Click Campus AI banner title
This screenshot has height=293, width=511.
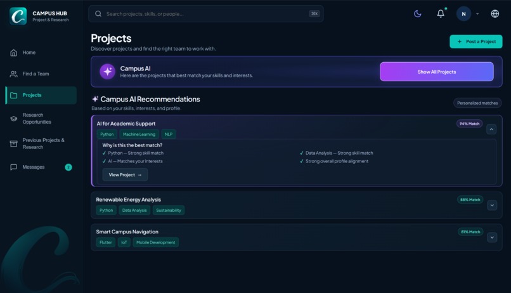pos(135,68)
